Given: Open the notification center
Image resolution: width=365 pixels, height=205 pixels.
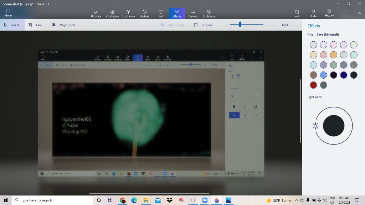Looking at the screenshot, I should coord(357,200).
